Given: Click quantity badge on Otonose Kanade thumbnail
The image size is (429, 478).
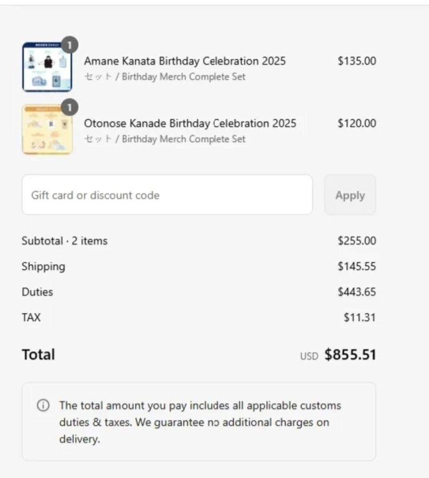Looking at the screenshot, I should click(69, 107).
